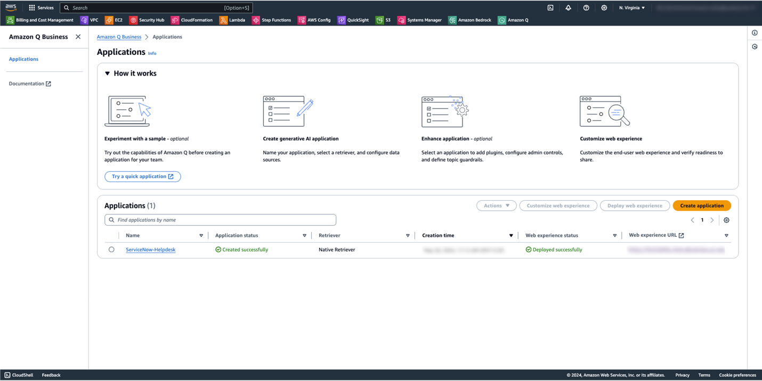Open the CloudFormation shortcut
The width and height of the screenshot is (762, 381).
[192, 20]
